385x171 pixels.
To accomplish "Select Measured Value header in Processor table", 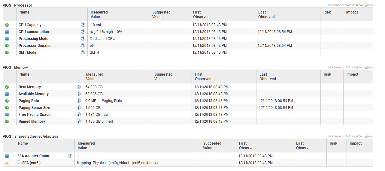I will pyautogui.click(x=99, y=14).
